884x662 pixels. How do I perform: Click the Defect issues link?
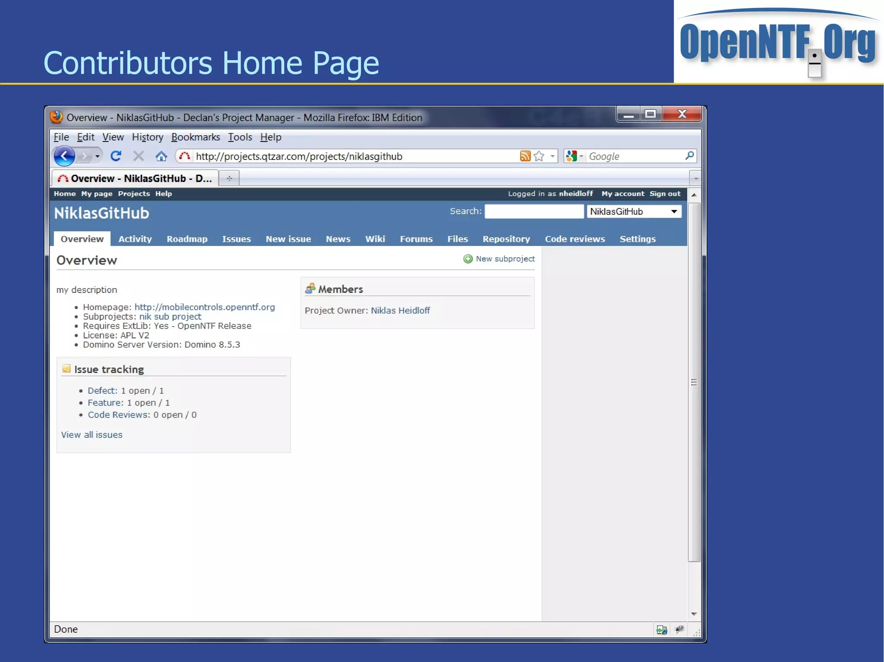(102, 391)
